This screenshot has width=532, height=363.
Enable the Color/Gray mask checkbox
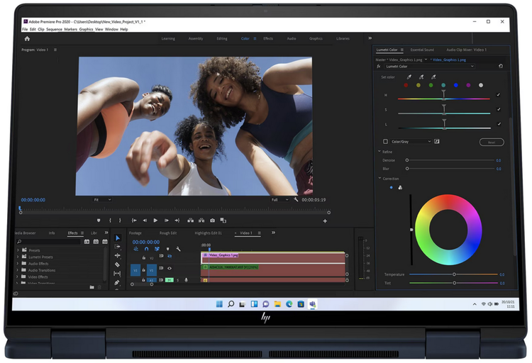point(385,142)
